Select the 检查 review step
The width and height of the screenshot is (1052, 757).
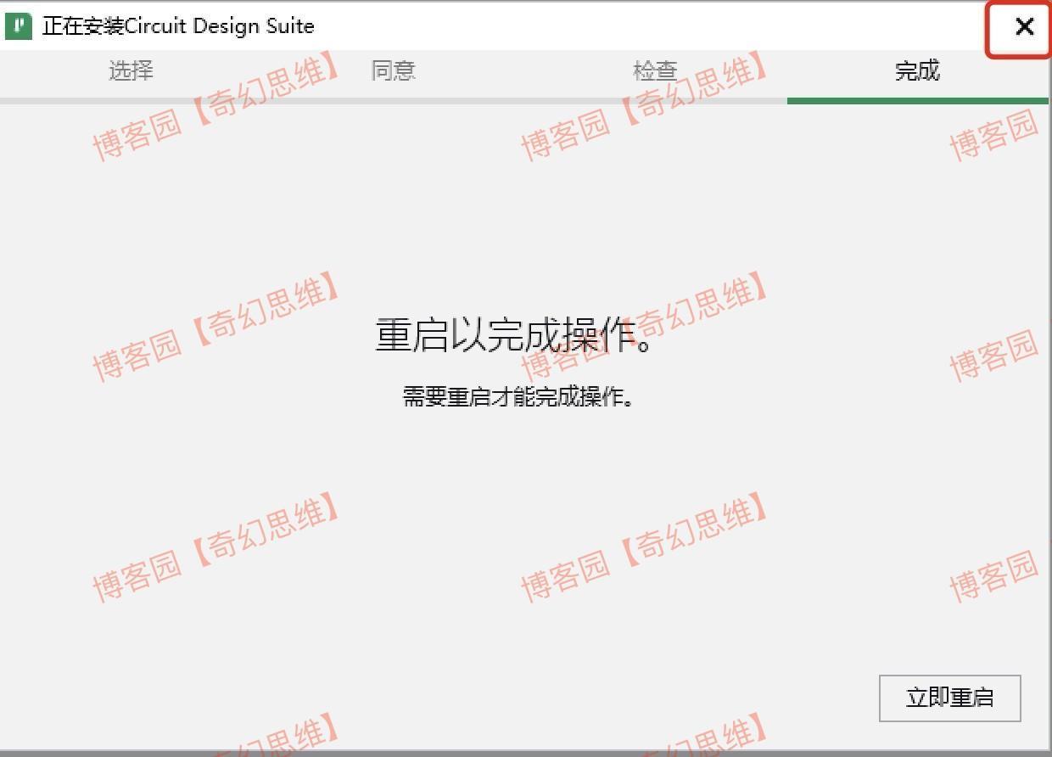point(657,71)
